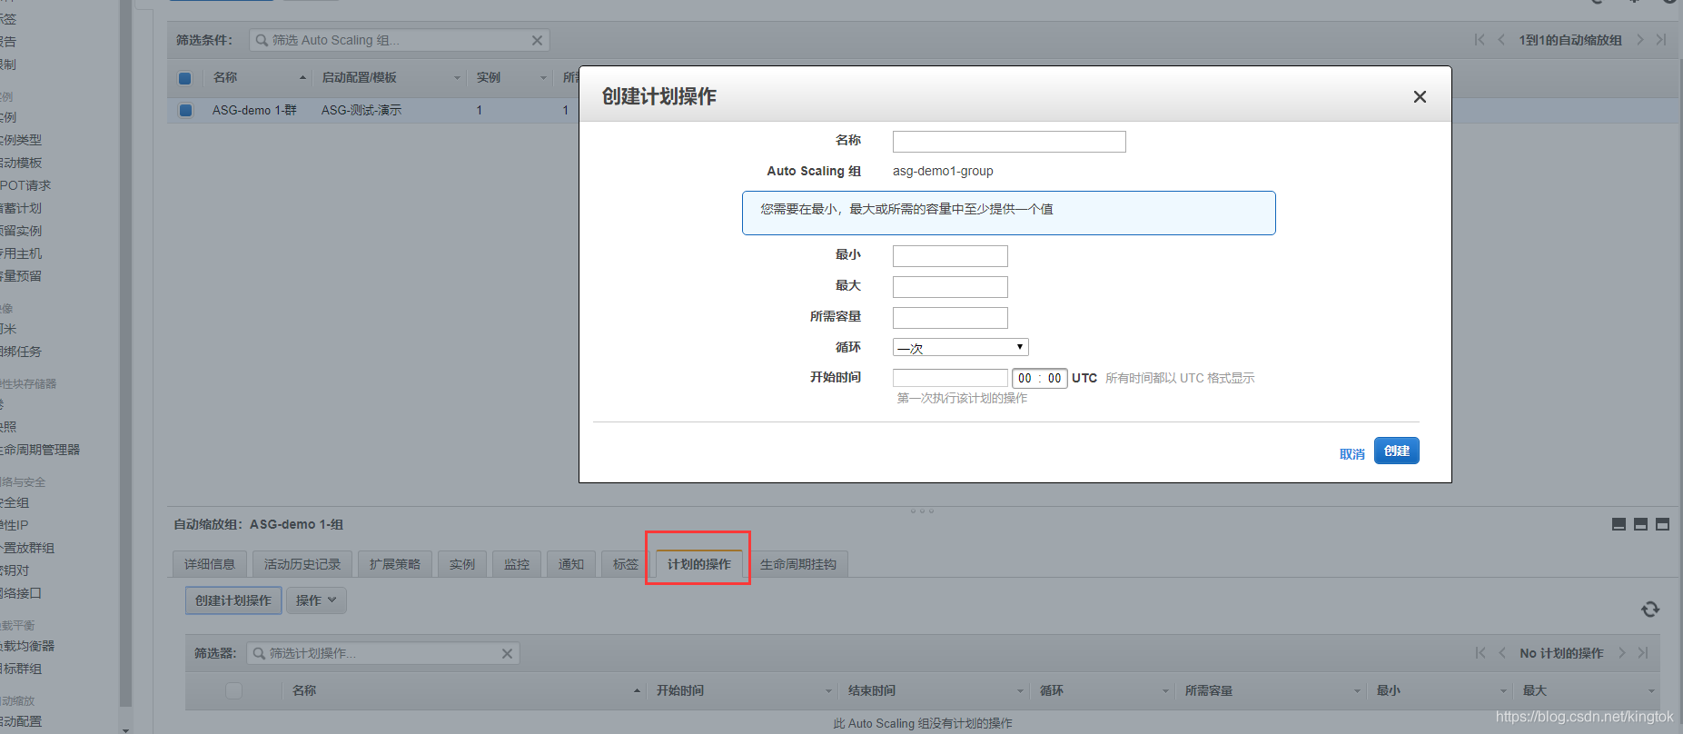Switch to 活动历史记录 tab
Screen dimensions: 1683x734
pos(302,564)
